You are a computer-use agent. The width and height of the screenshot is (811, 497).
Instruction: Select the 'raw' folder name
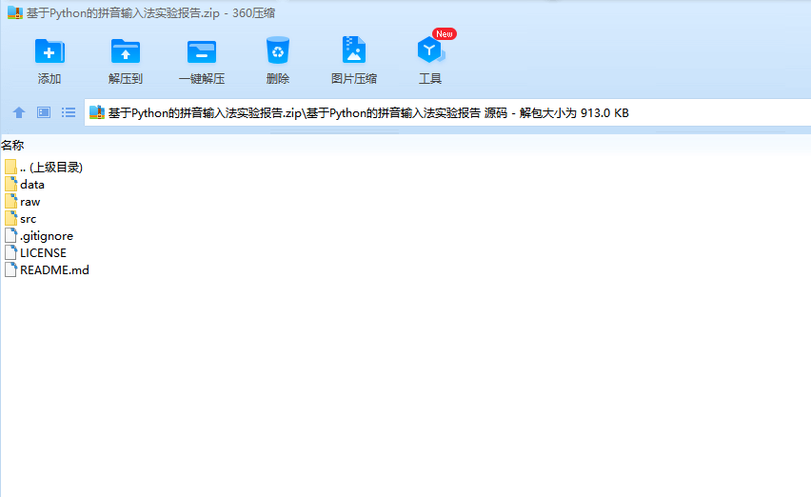(30, 202)
